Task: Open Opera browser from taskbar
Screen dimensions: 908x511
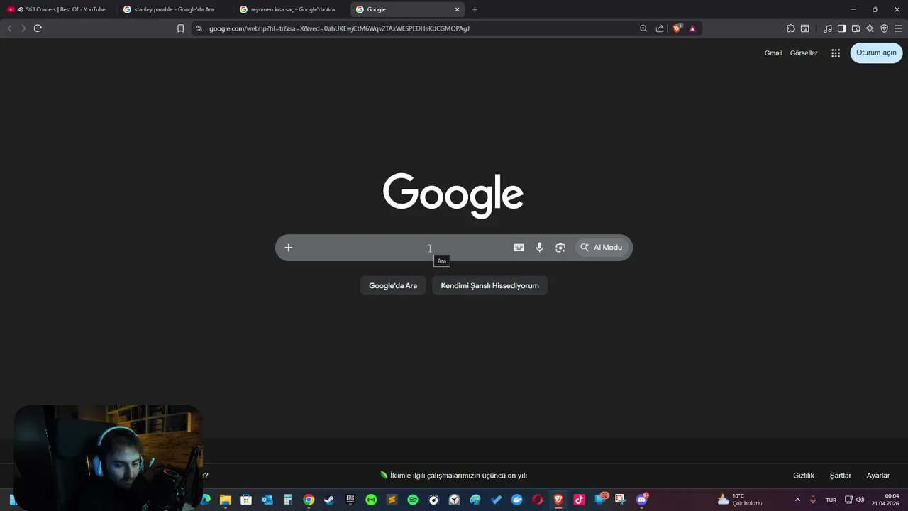Action: click(538, 500)
